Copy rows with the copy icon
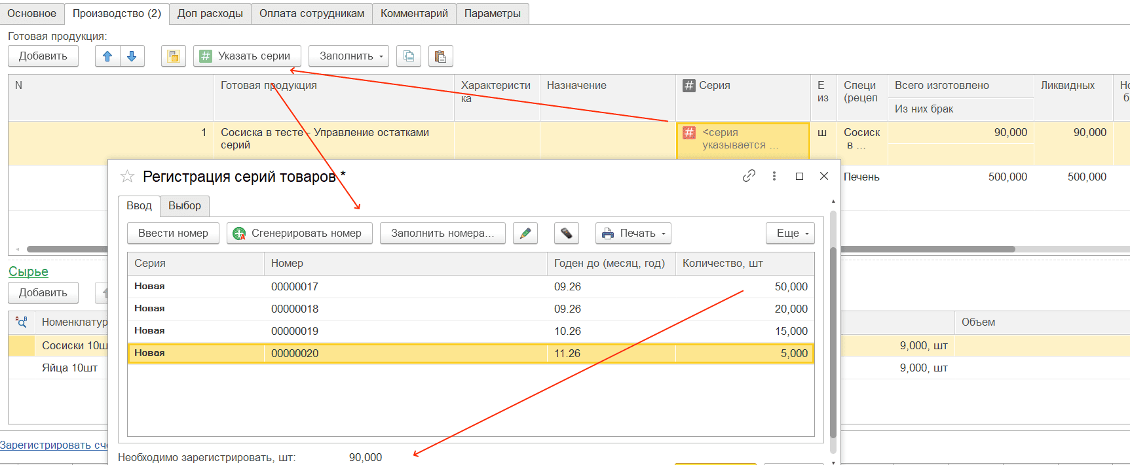This screenshot has height=465, width=1130. (x=409, y=56)
